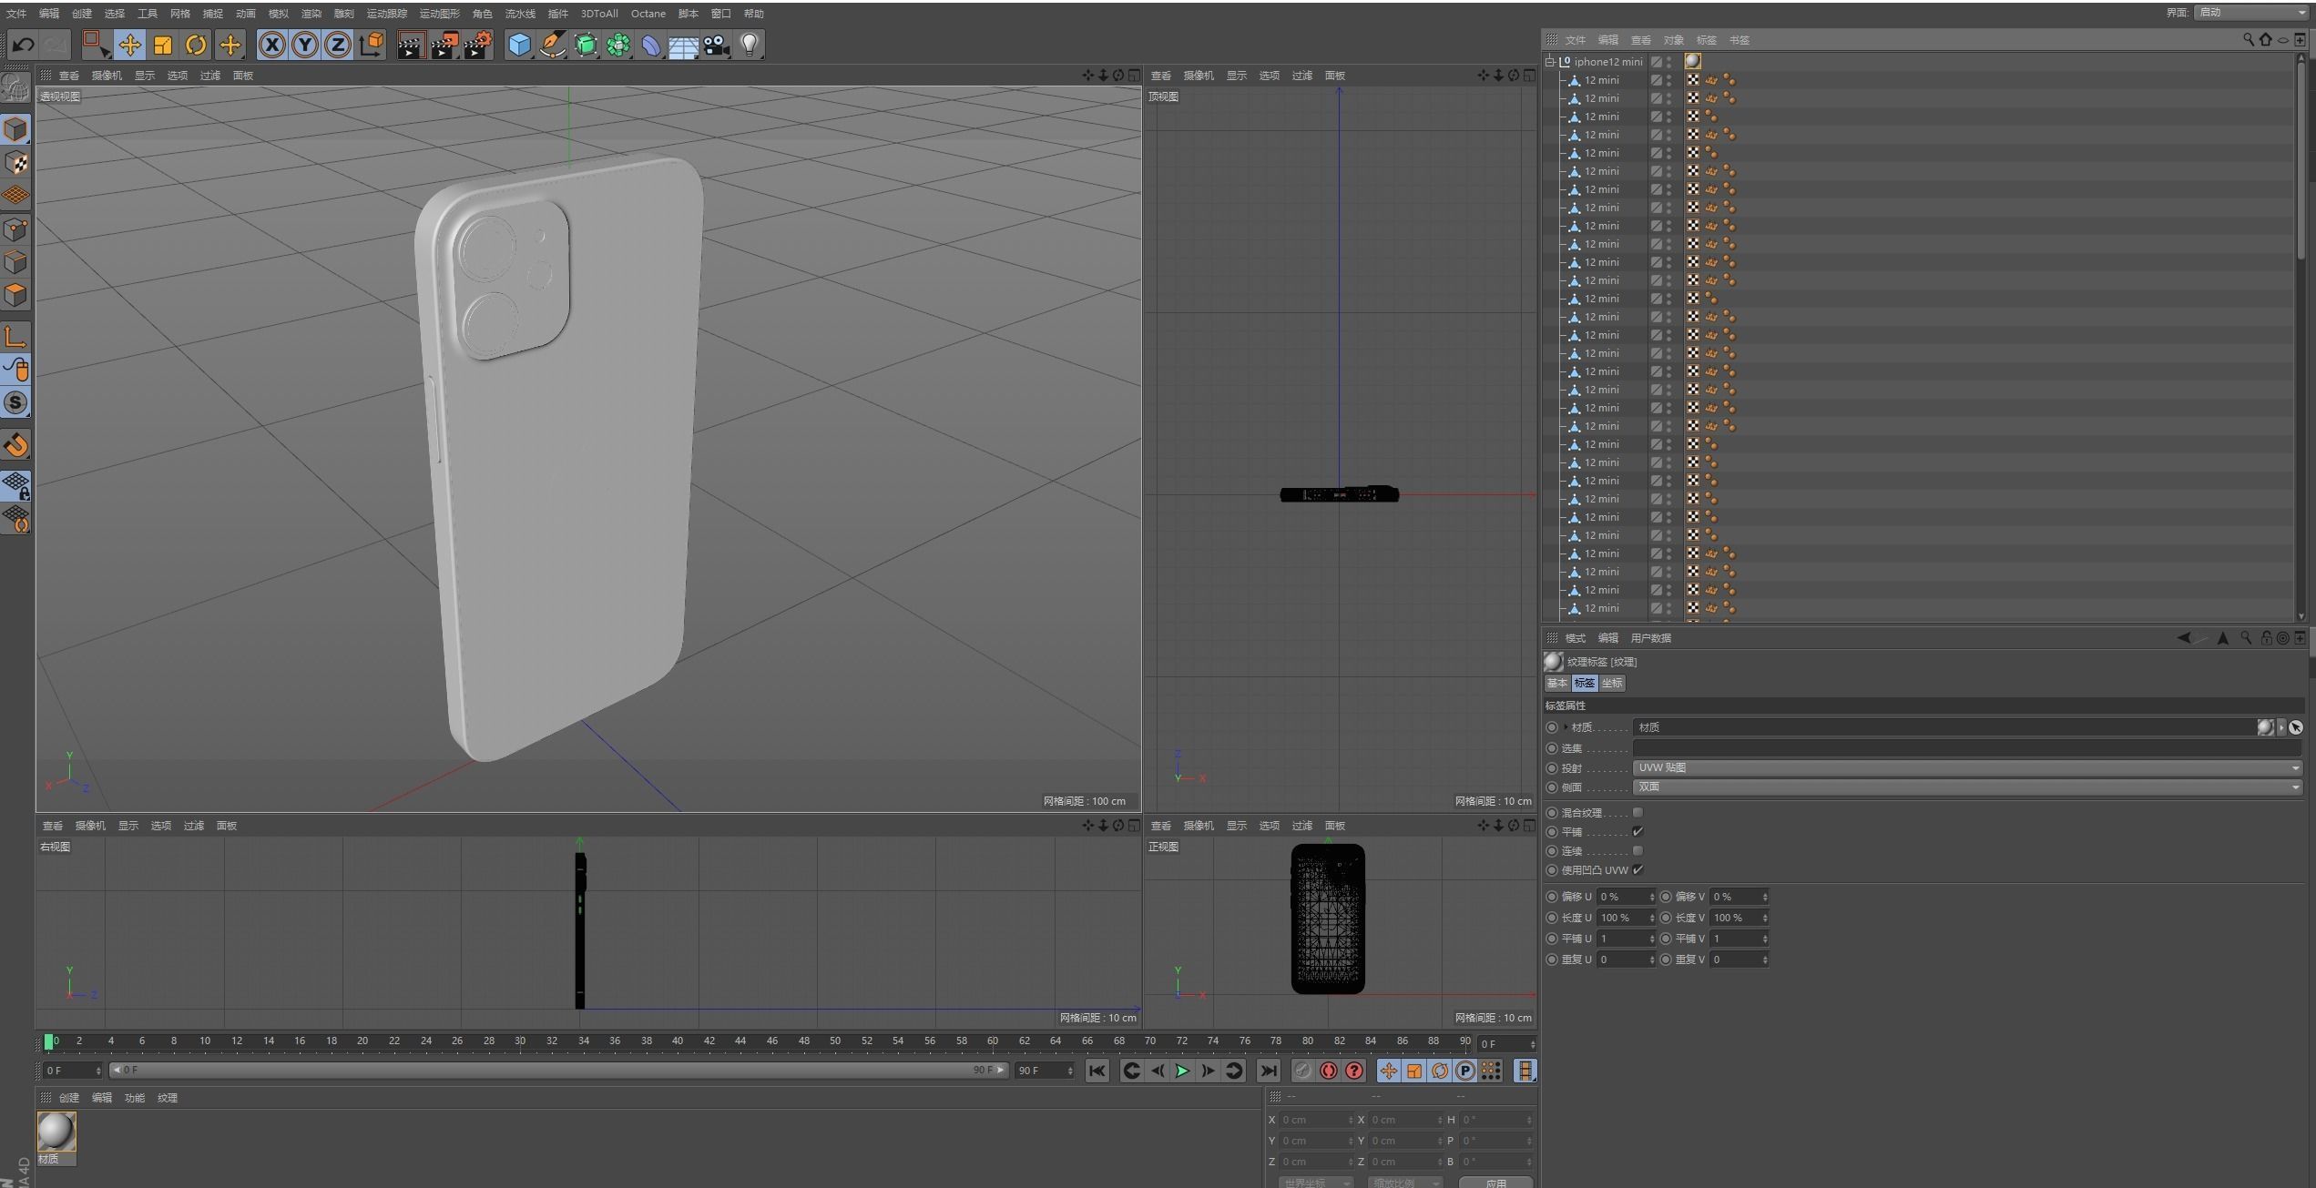Expand the 材质 disclosure triangle in tag properties

coord(1566,726)
